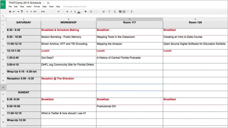Click the Print icon in toolbar
This screenshot has height=128, width=228.
10,12
